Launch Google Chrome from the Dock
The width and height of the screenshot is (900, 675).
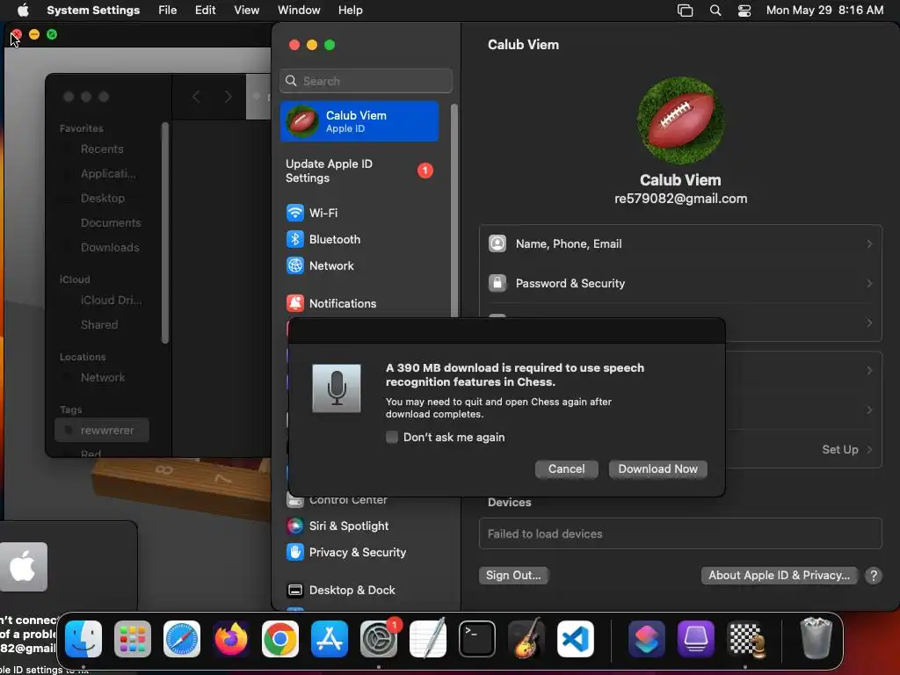click(280, 639)
